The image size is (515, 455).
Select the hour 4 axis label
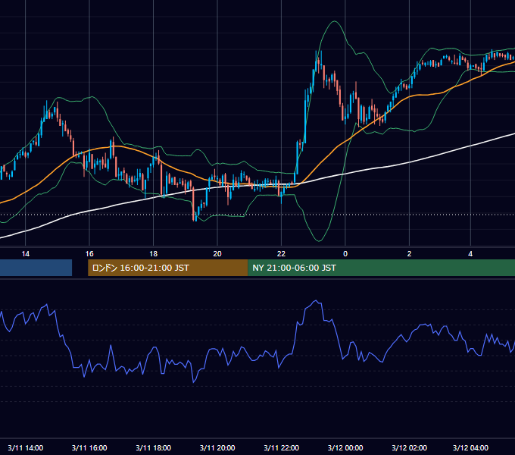[x=470, y=254]
